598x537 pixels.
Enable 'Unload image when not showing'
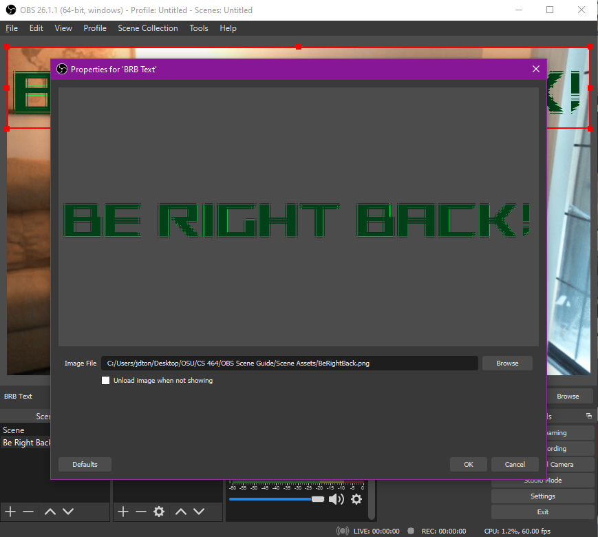point(105,380)
